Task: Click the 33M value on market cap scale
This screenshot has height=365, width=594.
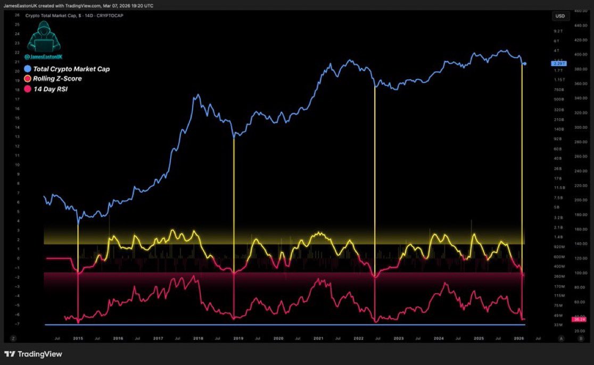Action: (x=558, y=325)
